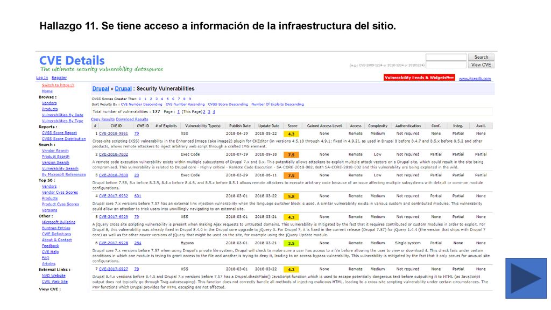This screenshot has width=551, height=310.
Task: Open CVE-2017-6927 entry
Action: click(114, 269)
